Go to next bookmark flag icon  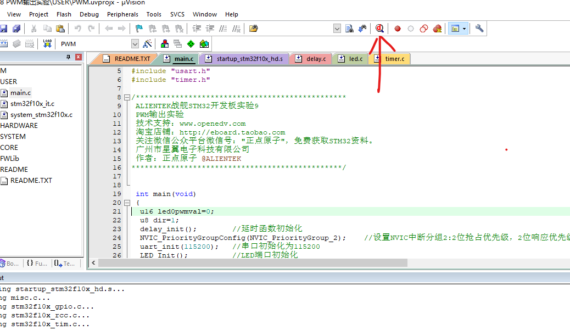166,29
